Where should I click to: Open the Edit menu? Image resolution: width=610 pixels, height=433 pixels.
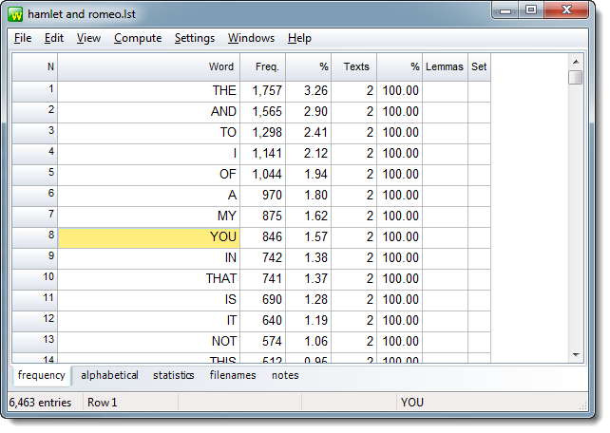coord(54,38)
